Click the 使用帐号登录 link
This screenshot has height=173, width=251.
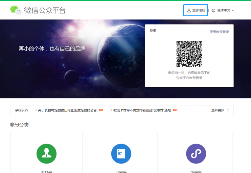point(219,32)
